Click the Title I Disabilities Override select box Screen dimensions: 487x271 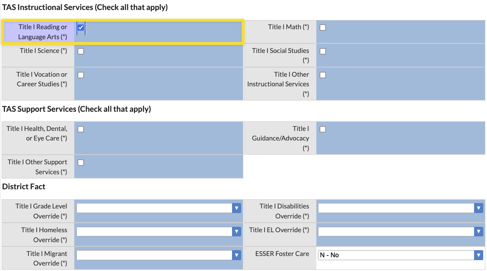[x=400, y=208]
